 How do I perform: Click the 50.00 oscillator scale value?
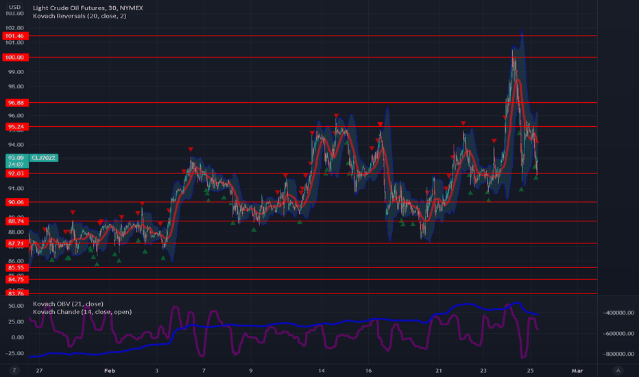pyautogui.click(x=16, y=306)
